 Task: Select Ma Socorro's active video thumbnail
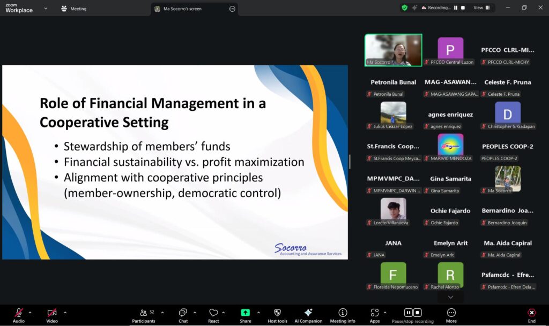[393, 50]
